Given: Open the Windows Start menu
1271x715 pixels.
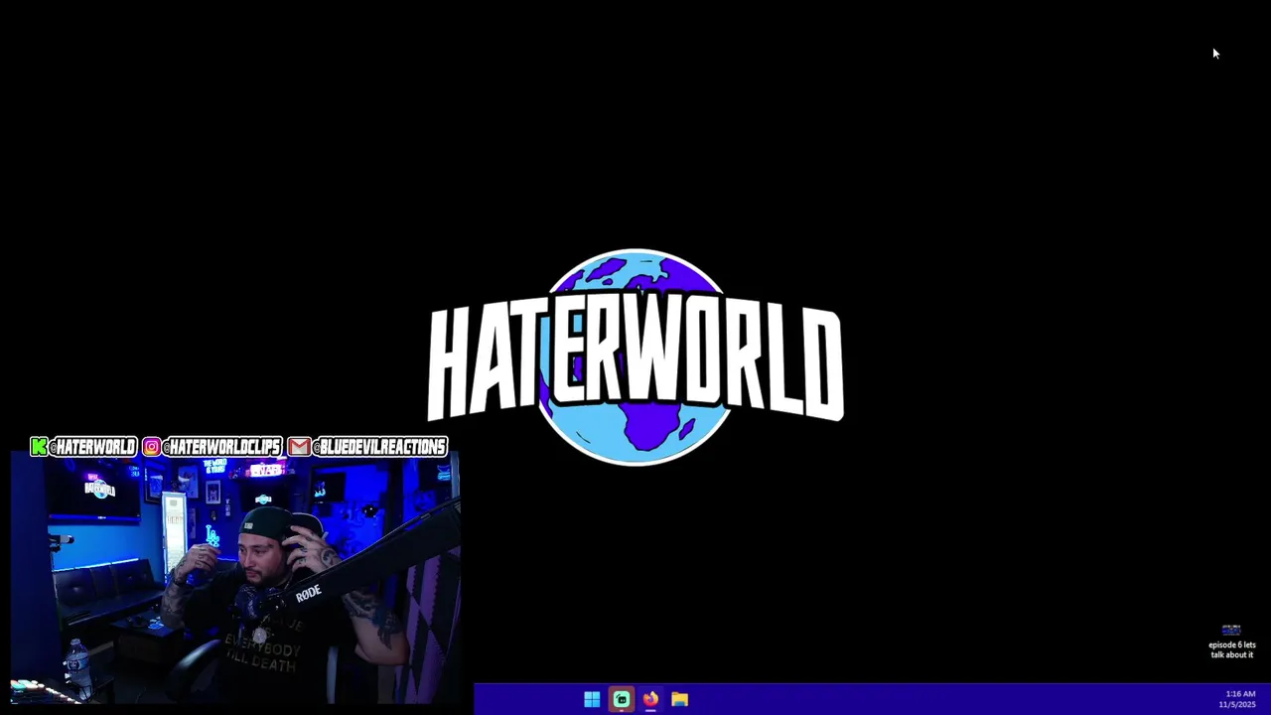Looking at the screenshot, I should [592, 699].
